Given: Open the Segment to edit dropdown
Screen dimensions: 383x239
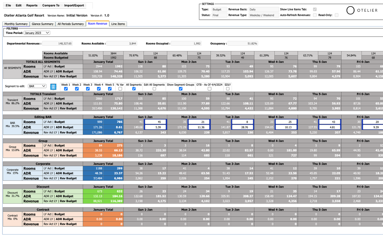Looking at the screenshot, I should [x=37, y=86].
